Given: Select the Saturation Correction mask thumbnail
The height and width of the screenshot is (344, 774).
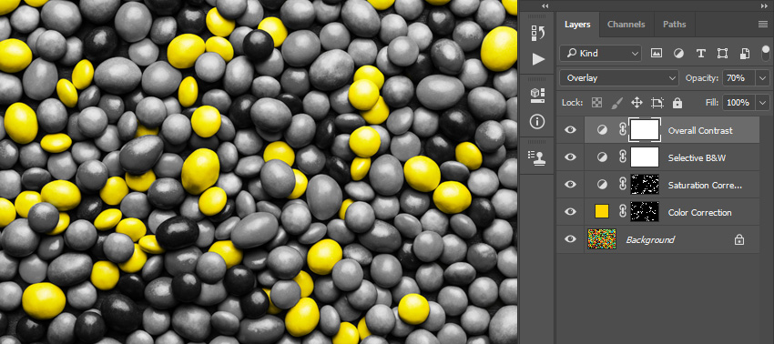Looking at the screenshot, I should (x=645, y=185).
